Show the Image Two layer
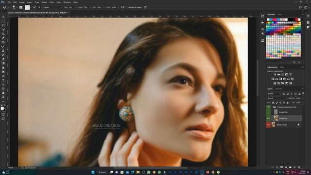 (268, 112)
